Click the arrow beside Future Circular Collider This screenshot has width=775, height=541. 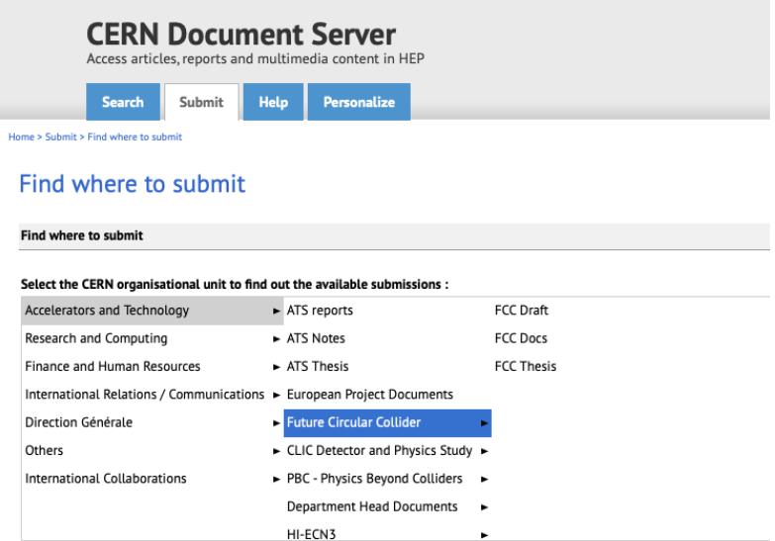pos(484,423)
